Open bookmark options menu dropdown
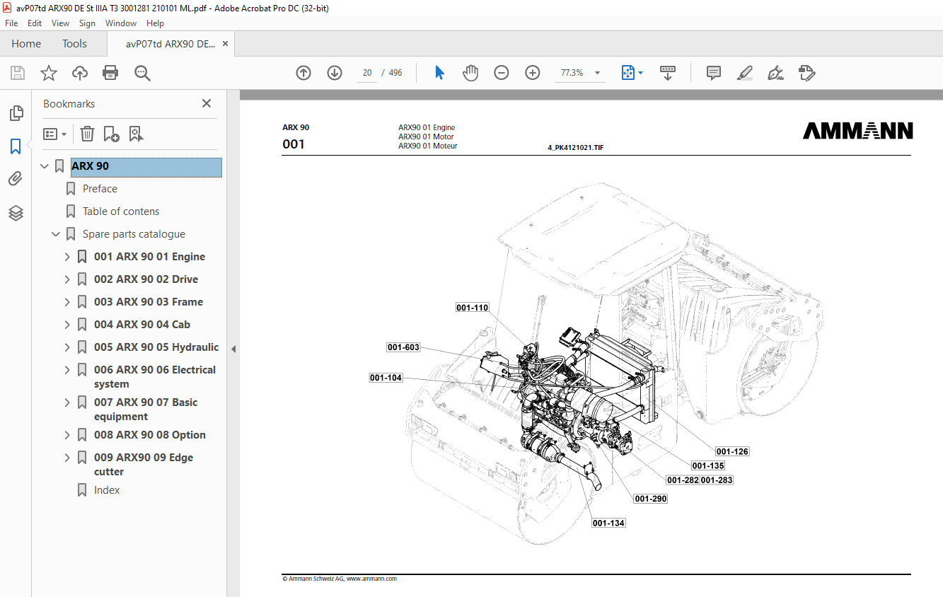This screenshot has height=597, width=943. 55,134
